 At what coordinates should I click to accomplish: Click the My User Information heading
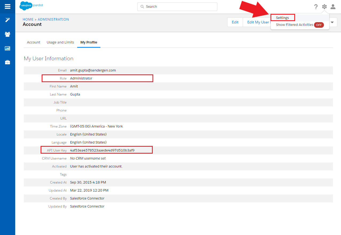click(49, 58)
